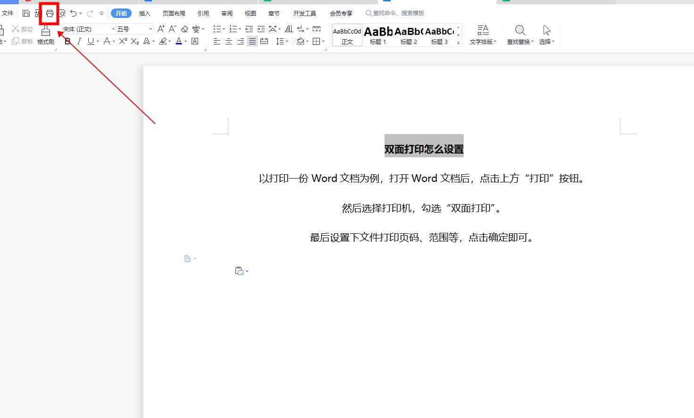Click the 查找替换 (Find and Replace) button
The image size is (694, 418).
click(520, 35)
